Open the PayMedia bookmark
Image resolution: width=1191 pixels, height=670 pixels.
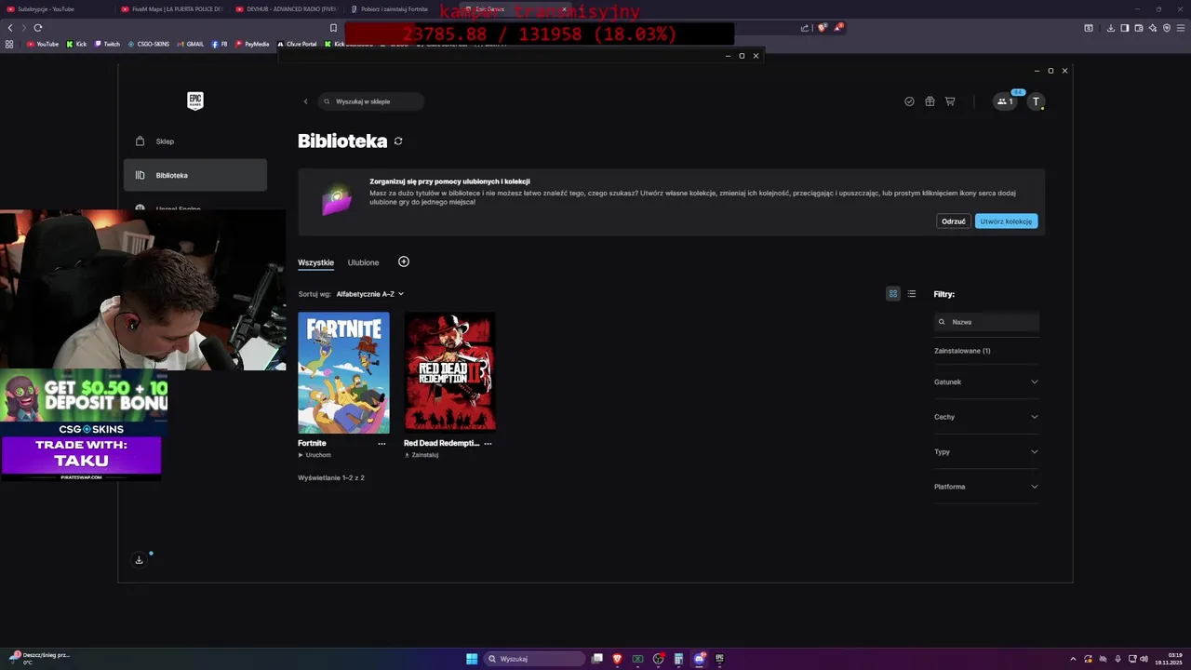pyautogui.click(x=252, y=44)
